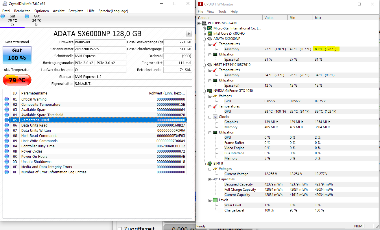Select the Controller Busy Time row
The width and height of the screenshot is (380, 230).
[95, 146]
